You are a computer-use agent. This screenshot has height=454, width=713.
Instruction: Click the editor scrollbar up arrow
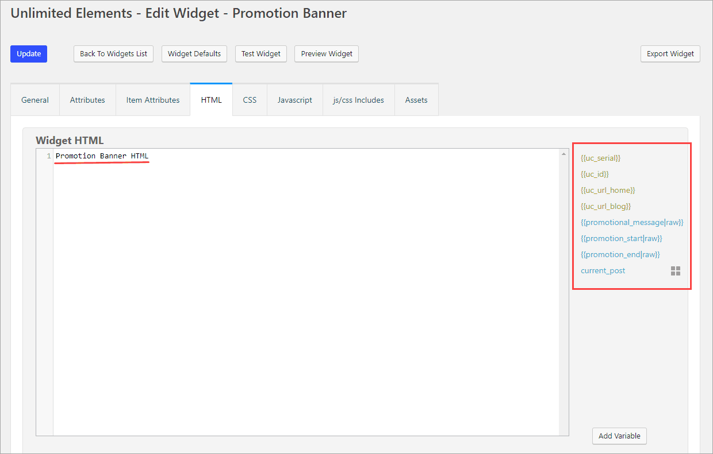click(563, 154)
